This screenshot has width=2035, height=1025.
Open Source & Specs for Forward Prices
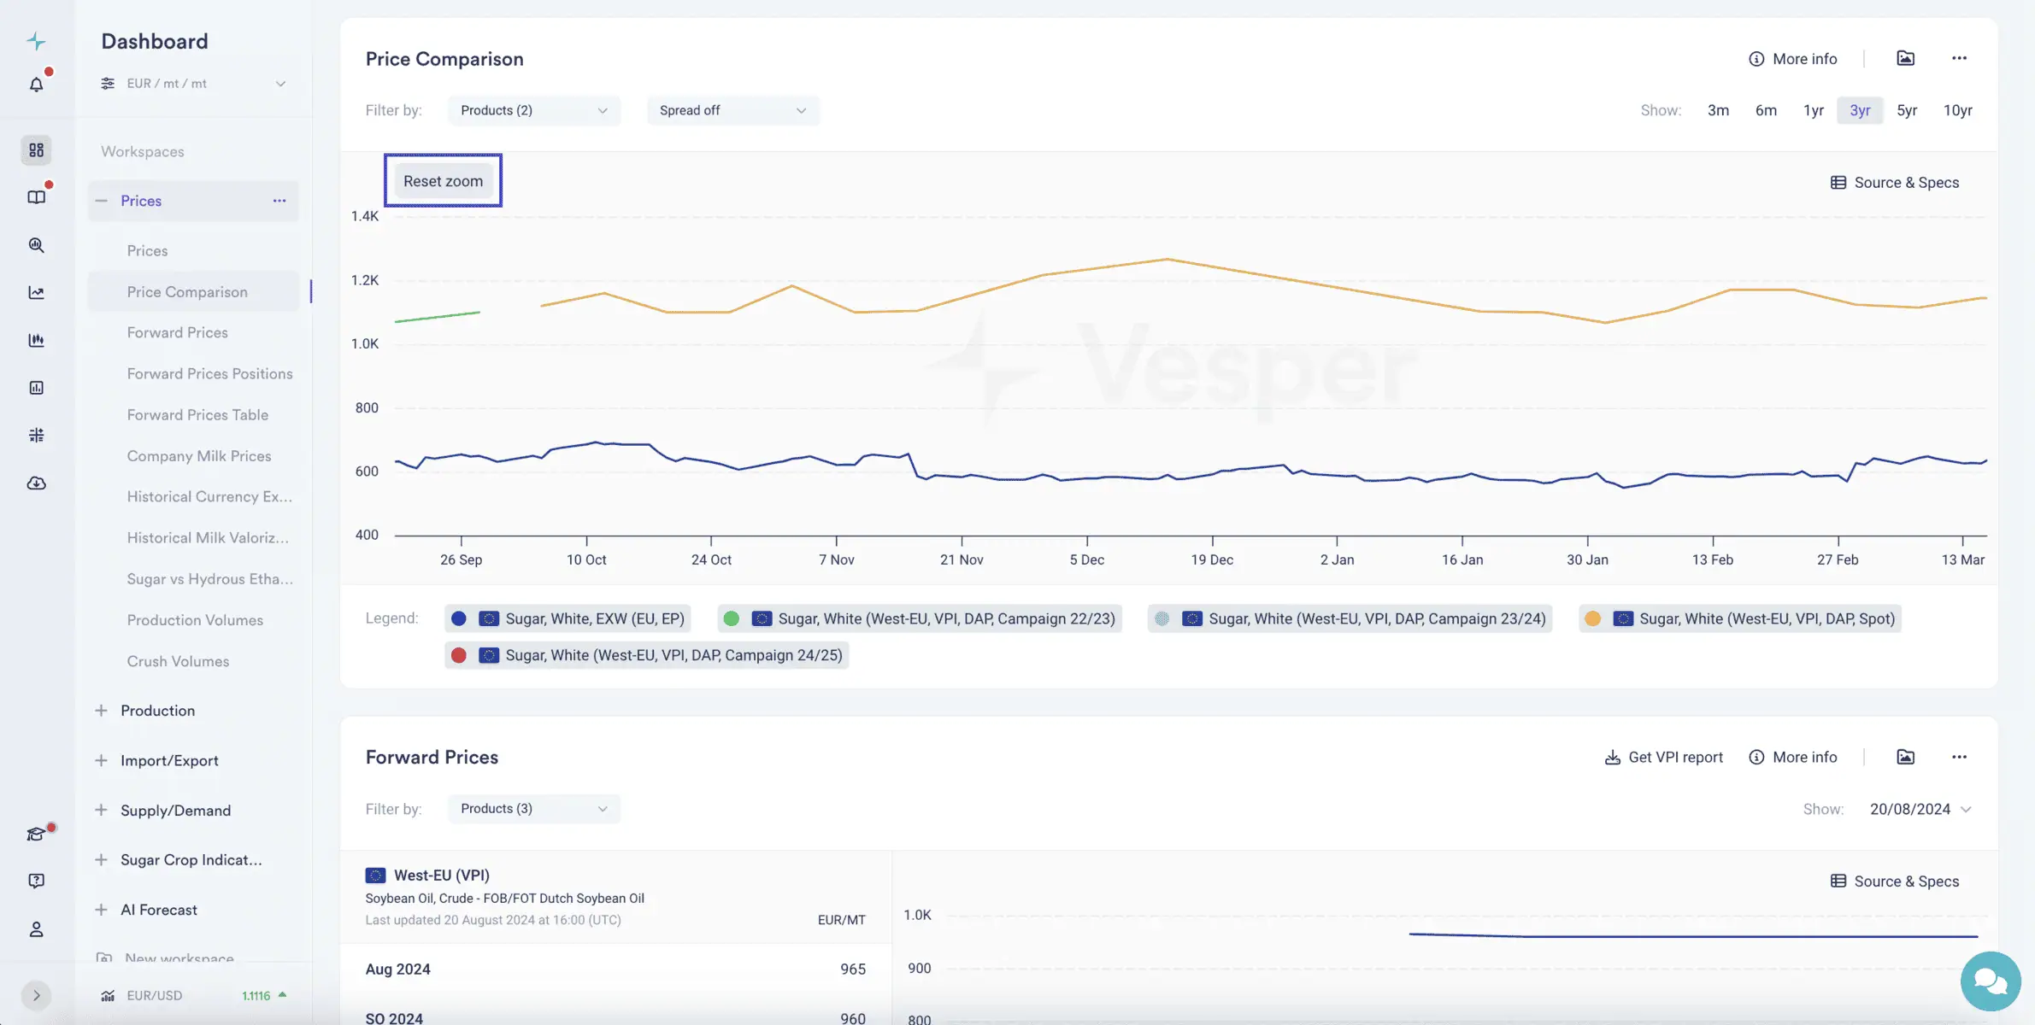coord(1895,881)
